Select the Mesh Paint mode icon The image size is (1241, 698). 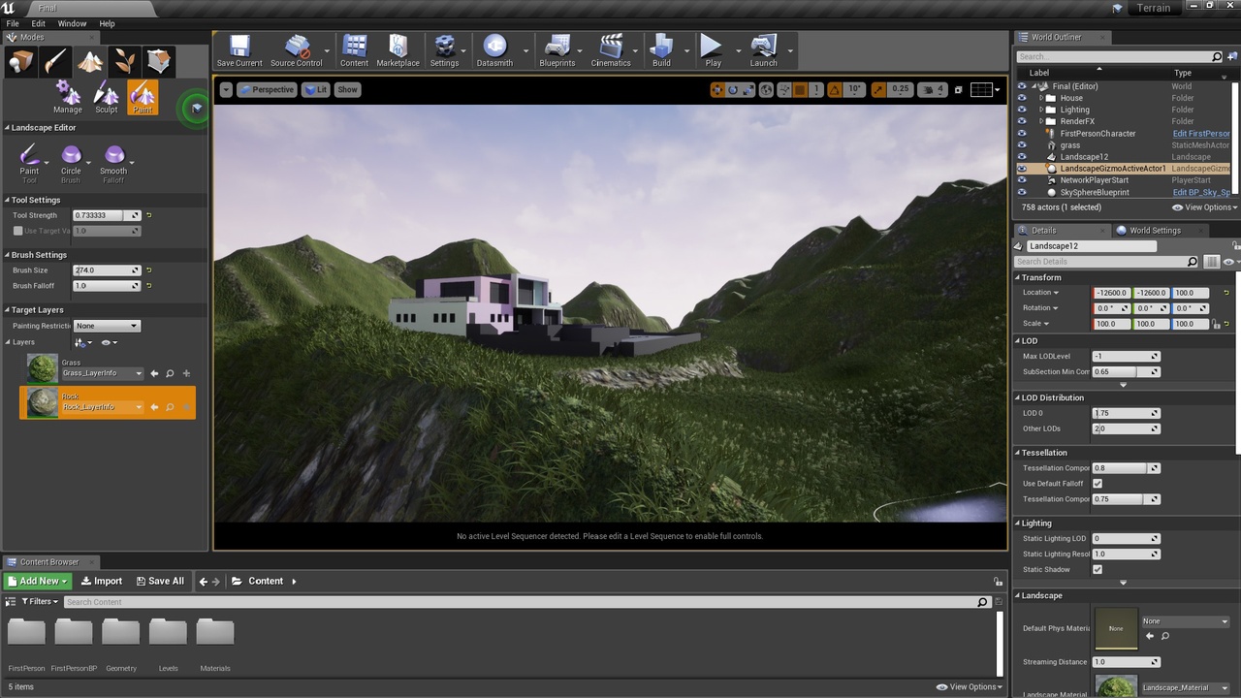[x=55, y=62]
